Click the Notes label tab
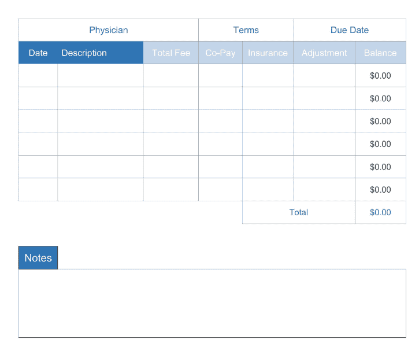The height and width of the screenshot is (350, 419). (38, 258)
